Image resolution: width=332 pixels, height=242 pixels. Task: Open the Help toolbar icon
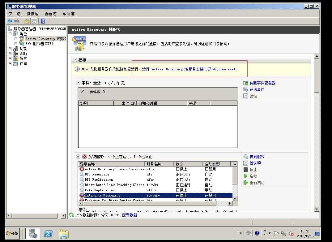coord(43,21)
